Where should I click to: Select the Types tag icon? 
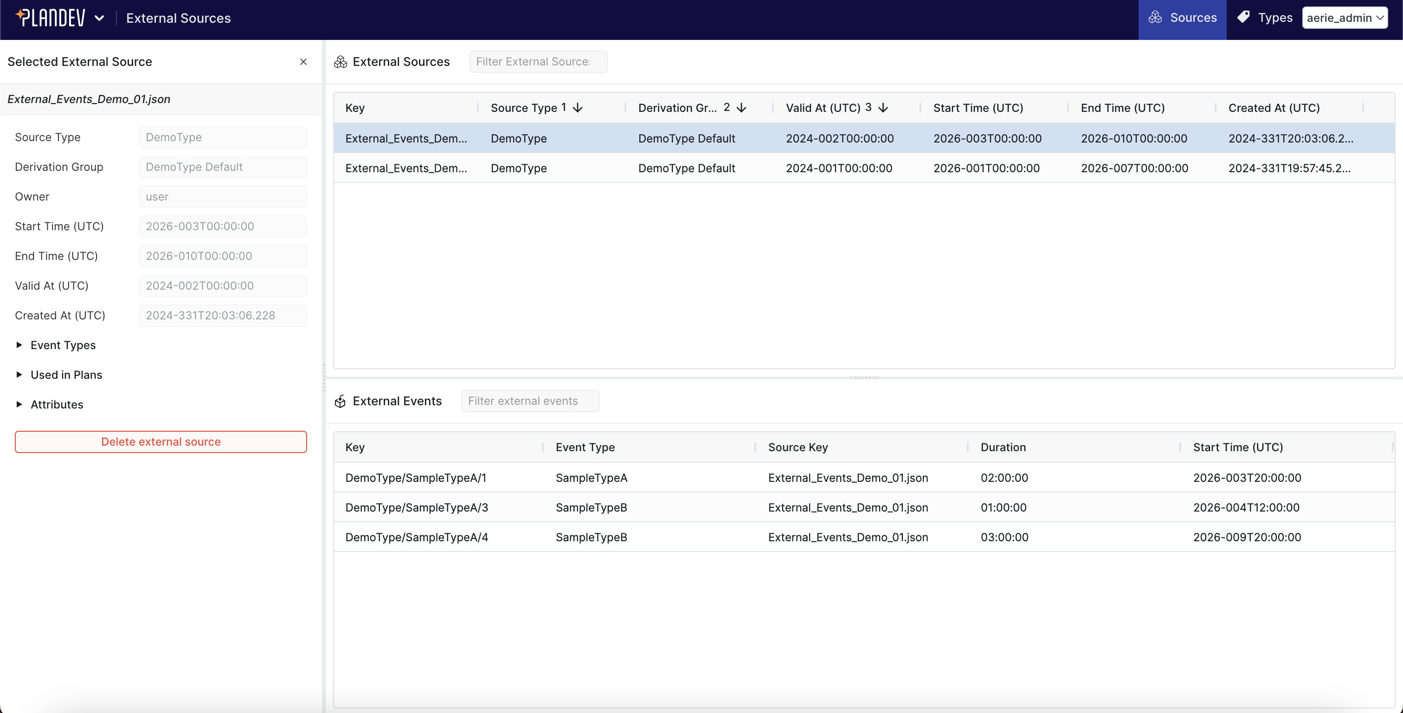point(1244,17)
